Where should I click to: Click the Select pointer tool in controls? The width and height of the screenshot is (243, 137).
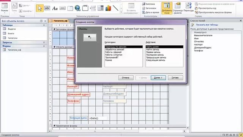[39, 8]
